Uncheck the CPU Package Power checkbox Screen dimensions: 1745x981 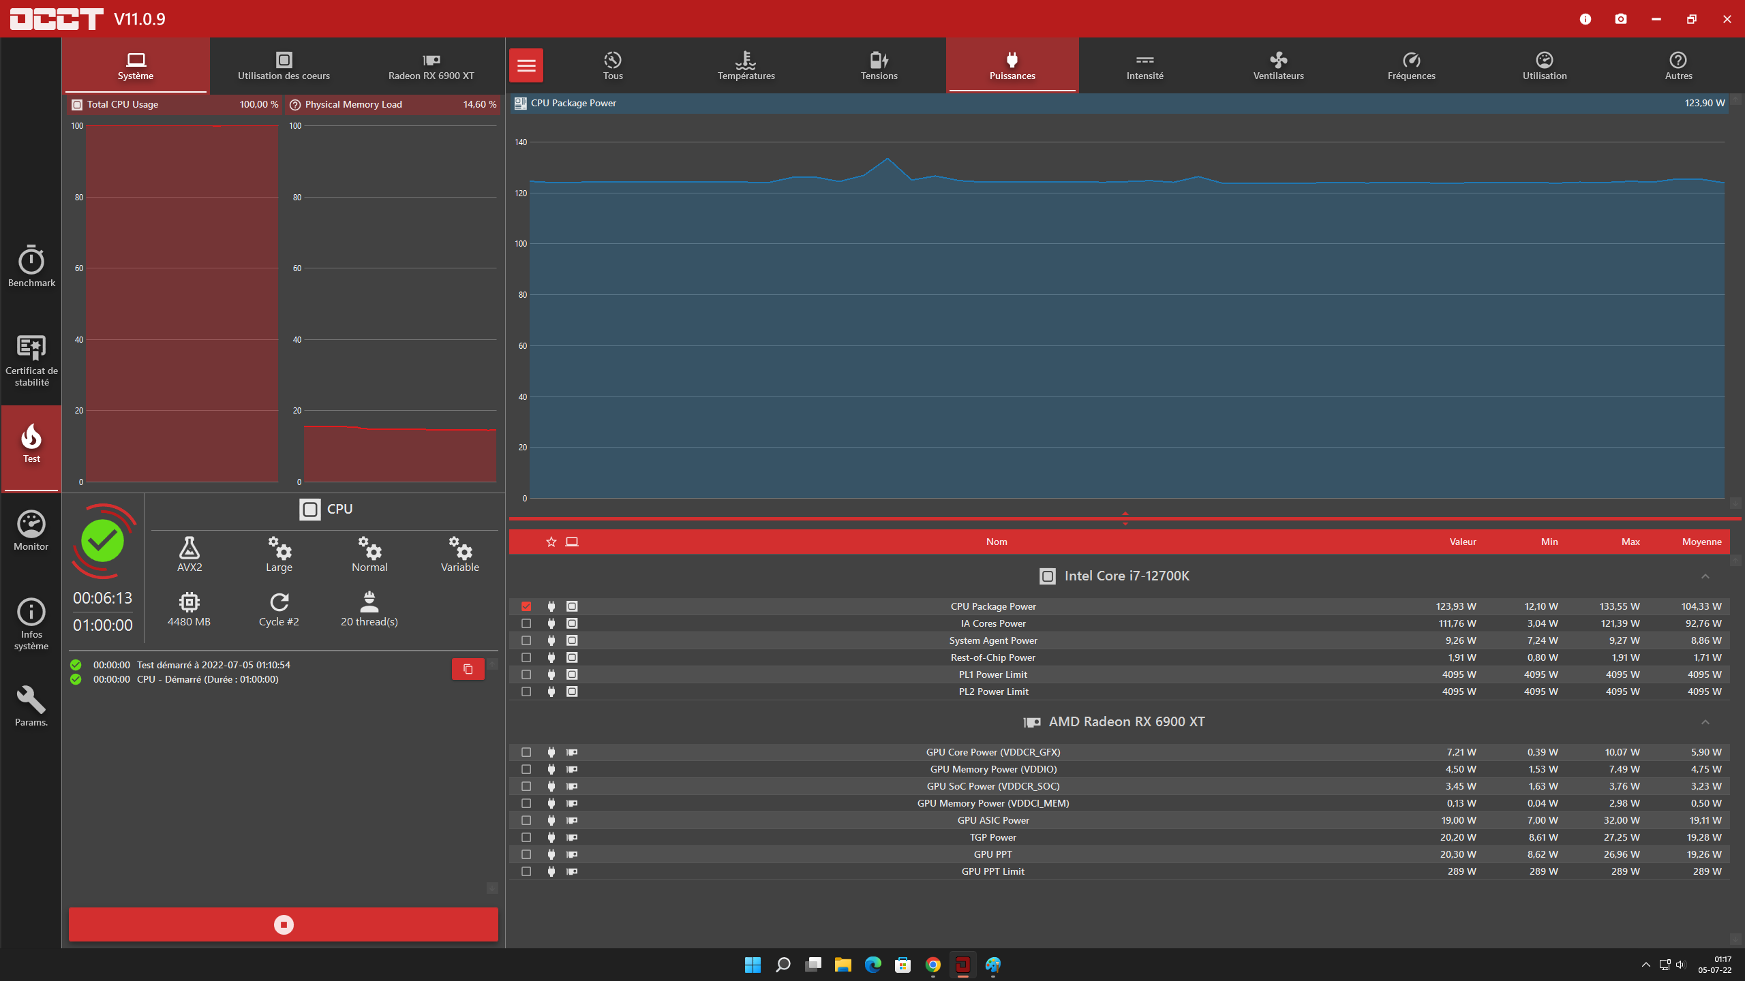[526, 606]
